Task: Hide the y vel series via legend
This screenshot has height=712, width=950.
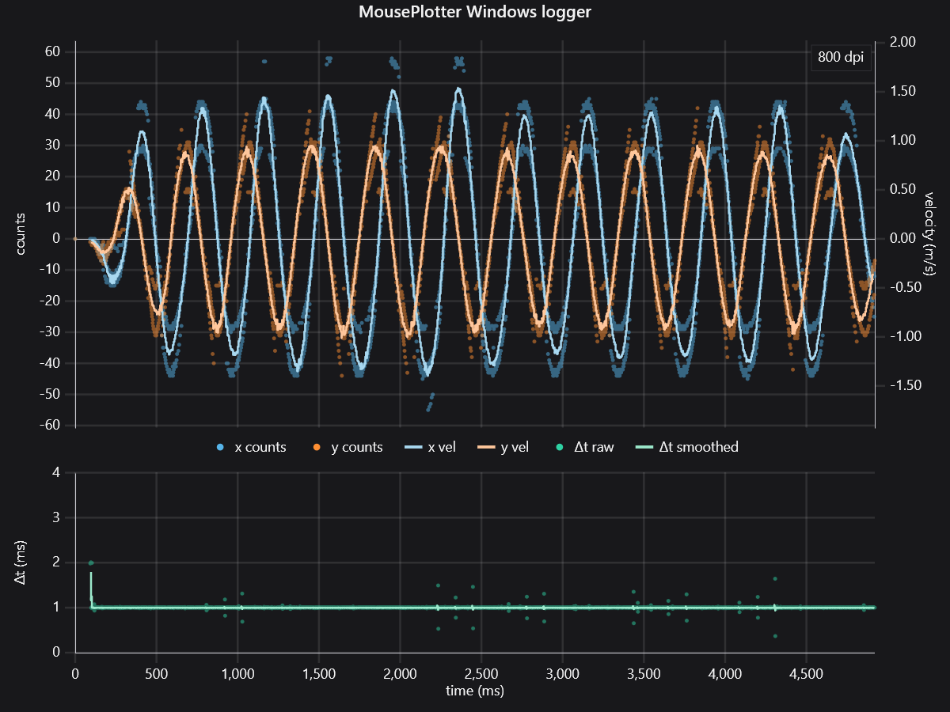Action: coord(504,447)
